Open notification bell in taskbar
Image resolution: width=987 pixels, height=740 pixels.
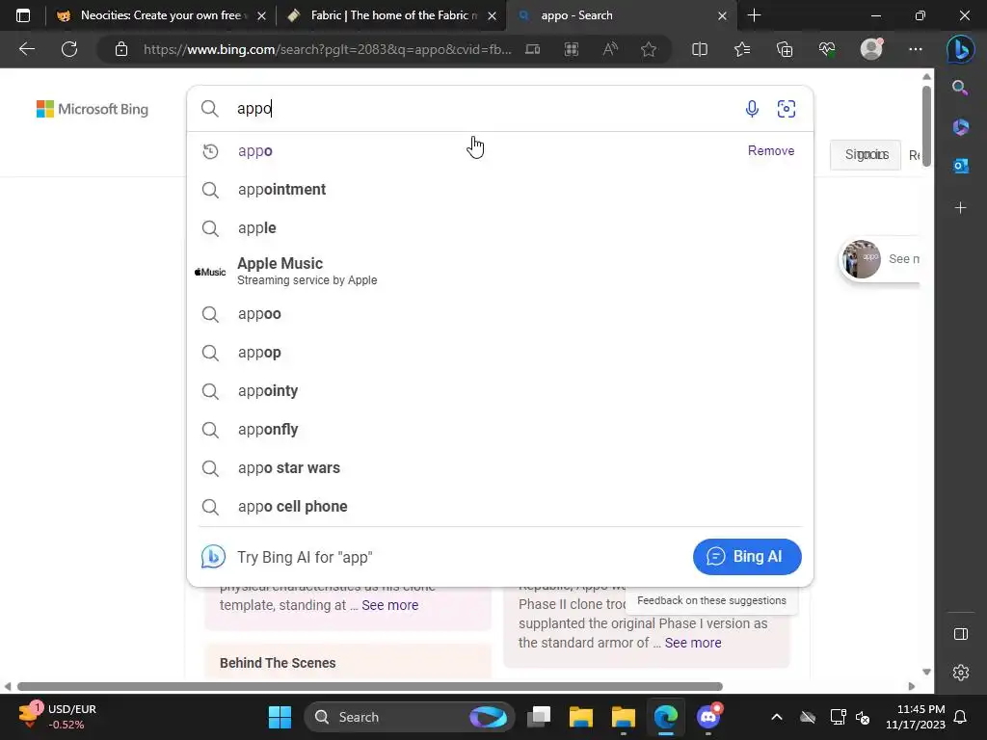coord(961,717)
